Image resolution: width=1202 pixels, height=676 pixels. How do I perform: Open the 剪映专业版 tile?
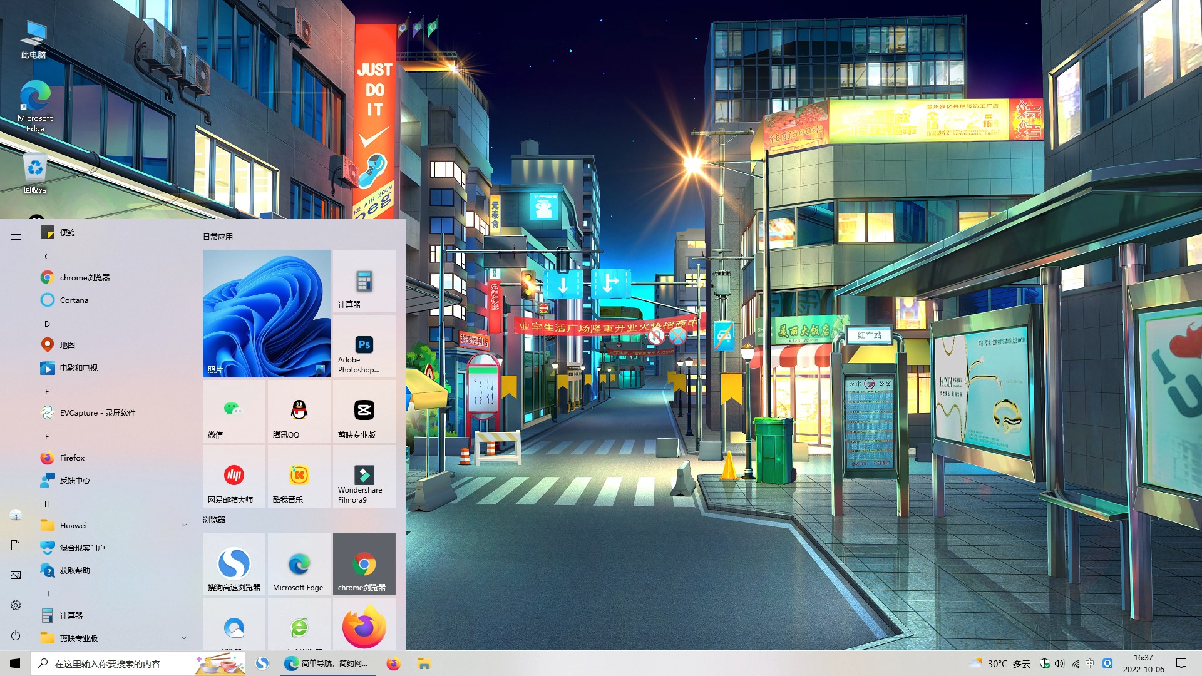(364, 411)
